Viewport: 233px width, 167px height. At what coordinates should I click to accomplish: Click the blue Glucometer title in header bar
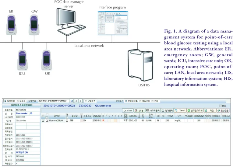(x=103, y=106)
